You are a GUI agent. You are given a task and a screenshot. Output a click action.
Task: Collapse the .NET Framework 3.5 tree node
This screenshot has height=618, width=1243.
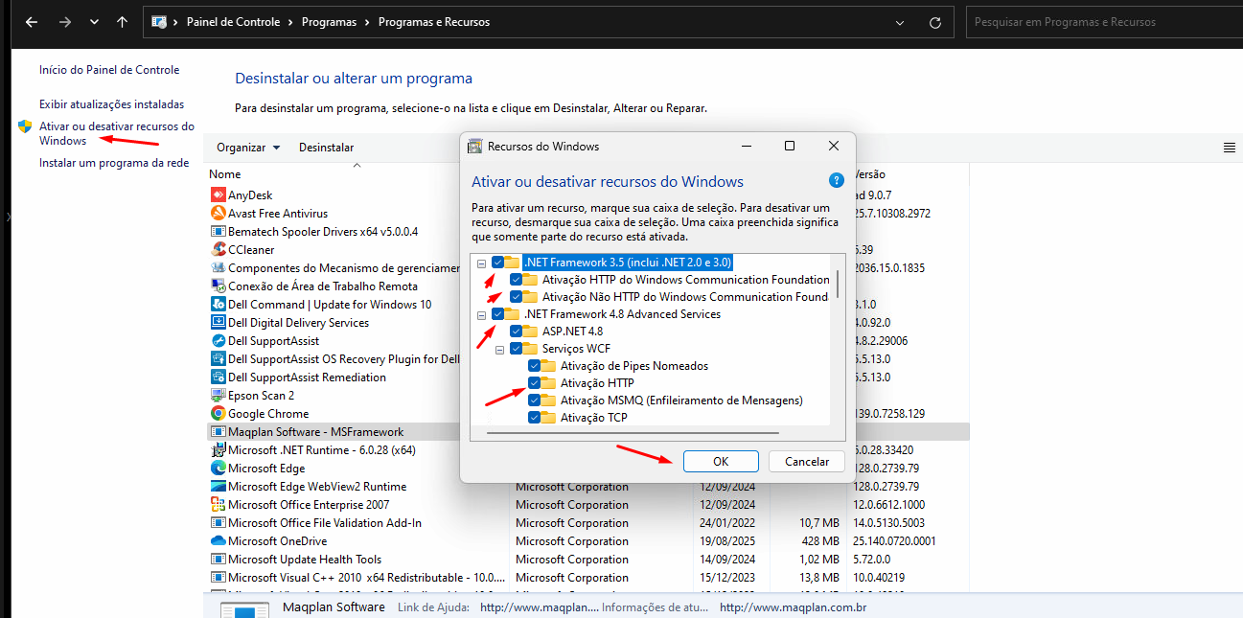(x=481, y=263)
